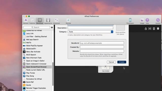Click the Created By field
The image size is (162, 91).
102,47
